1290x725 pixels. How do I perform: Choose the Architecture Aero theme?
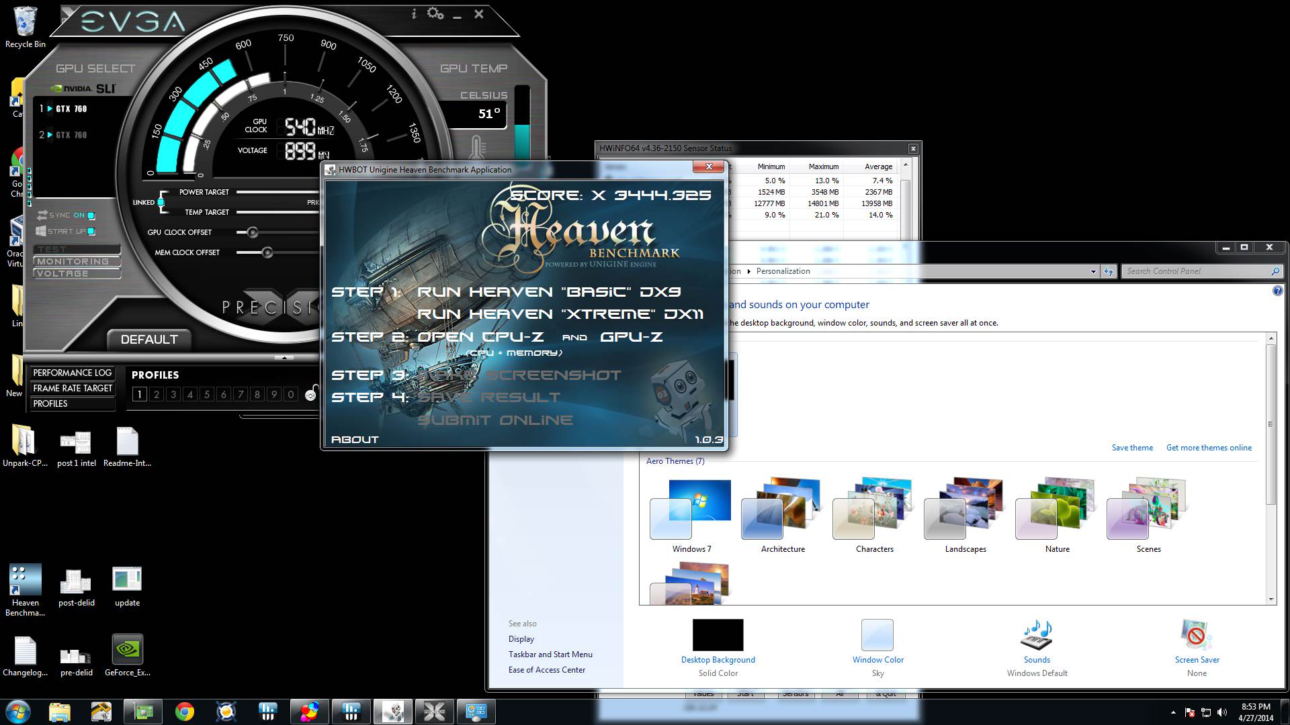click(x=783, y=515)
